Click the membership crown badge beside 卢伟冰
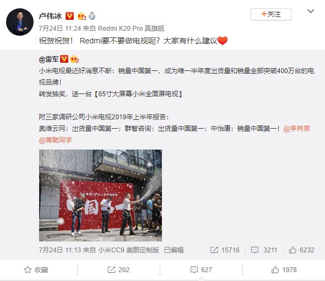The image size is (325, 281). point(82,16)
